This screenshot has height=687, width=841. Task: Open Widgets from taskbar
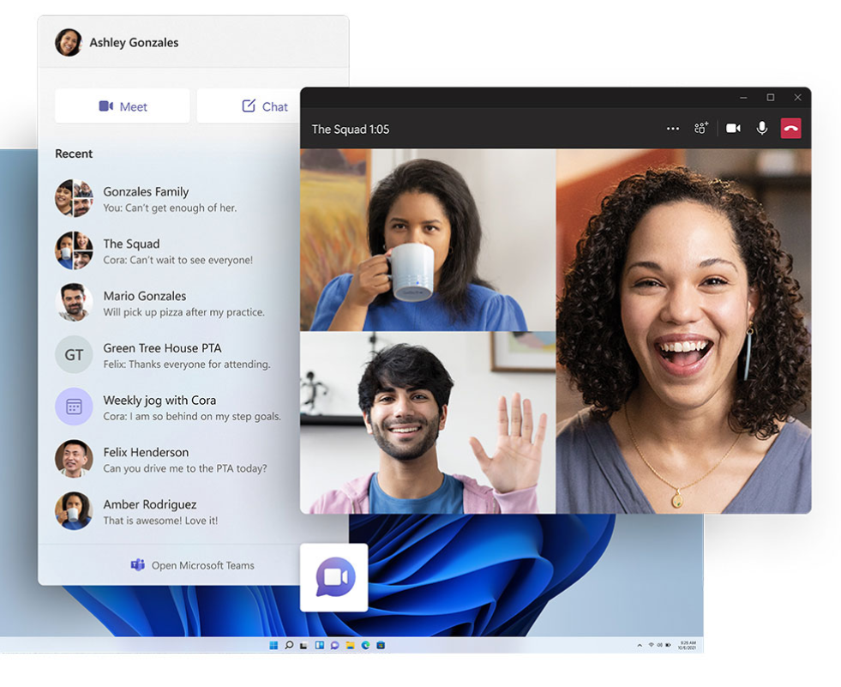click(319, 645)
